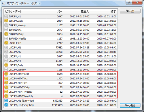
Task: Click the gold icon beside EURJPY,Daily
Action: [x=6, y=21]
